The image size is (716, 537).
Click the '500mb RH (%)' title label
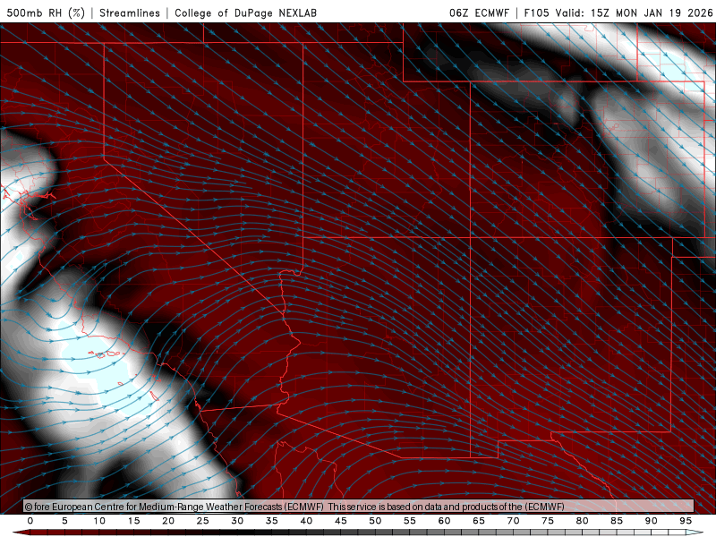click(46, 13)
